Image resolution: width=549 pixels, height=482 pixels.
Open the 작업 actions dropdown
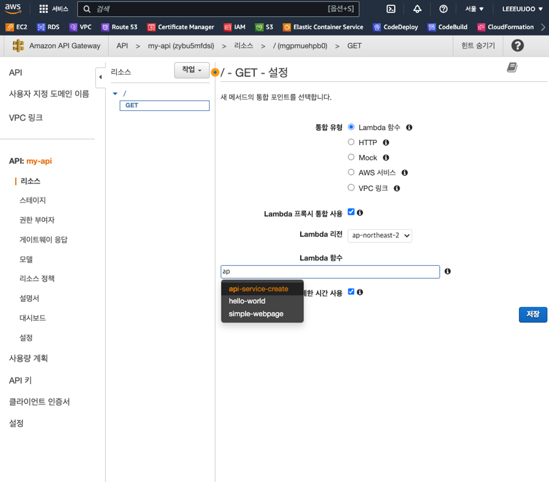(x=192, y=70)
